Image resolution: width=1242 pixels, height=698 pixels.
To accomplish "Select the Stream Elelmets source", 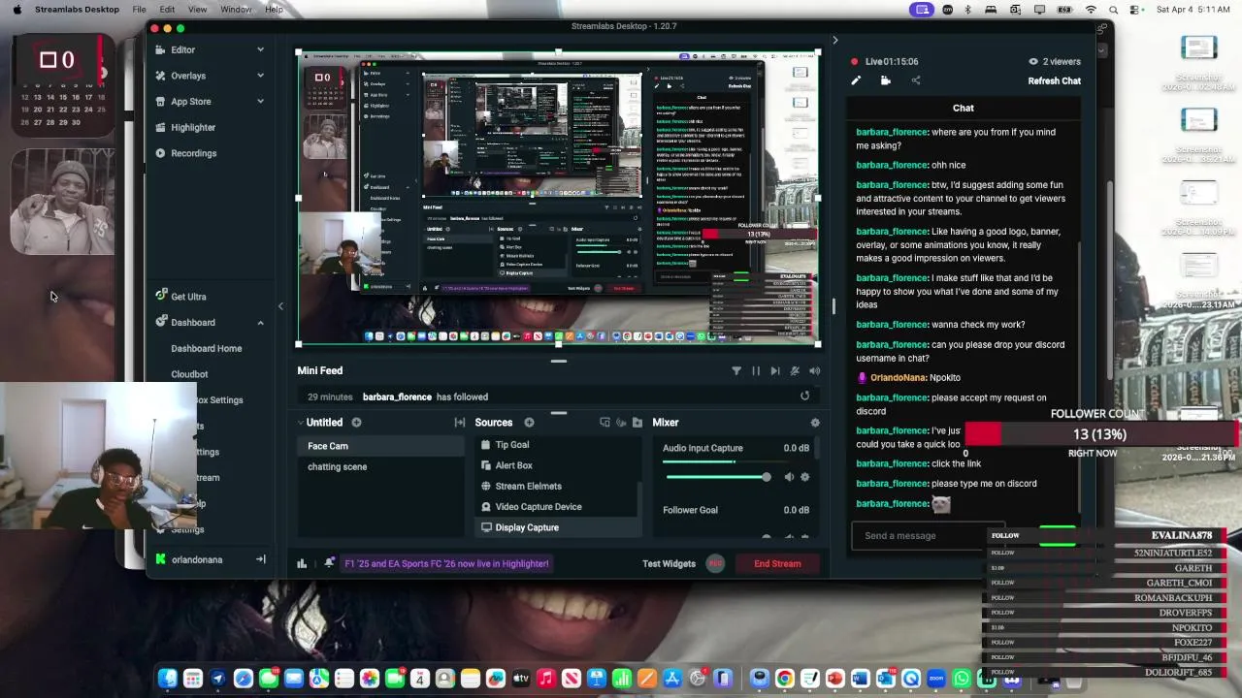I will coord(558,486).
